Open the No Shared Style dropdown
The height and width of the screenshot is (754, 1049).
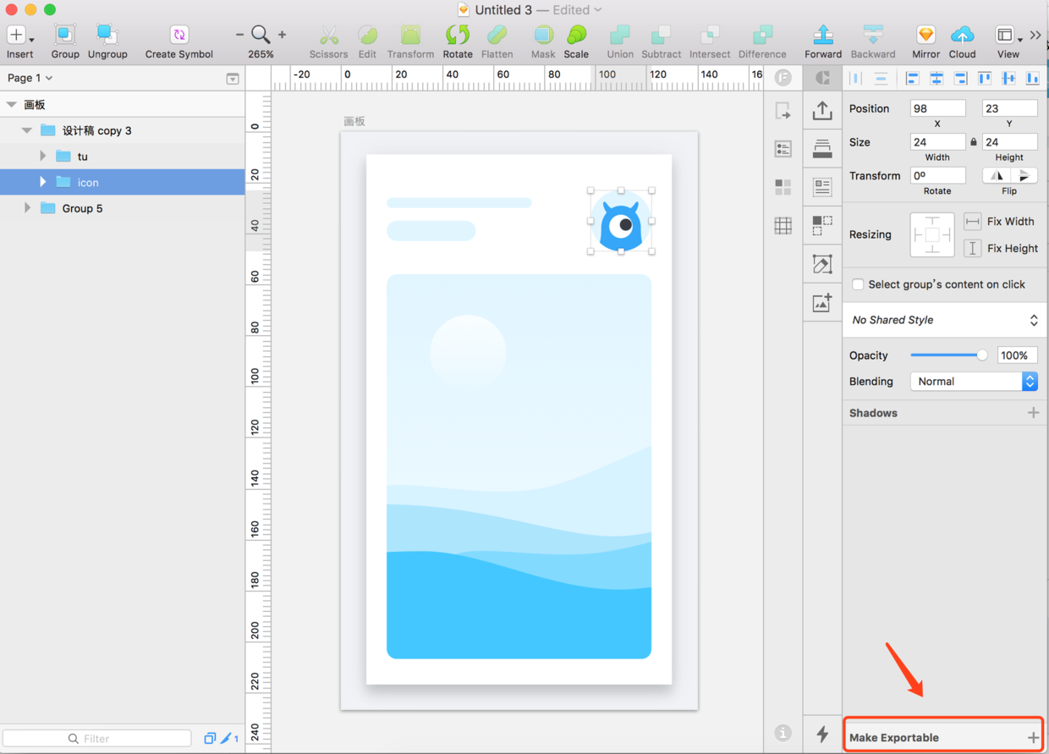(x=944, y=320)
